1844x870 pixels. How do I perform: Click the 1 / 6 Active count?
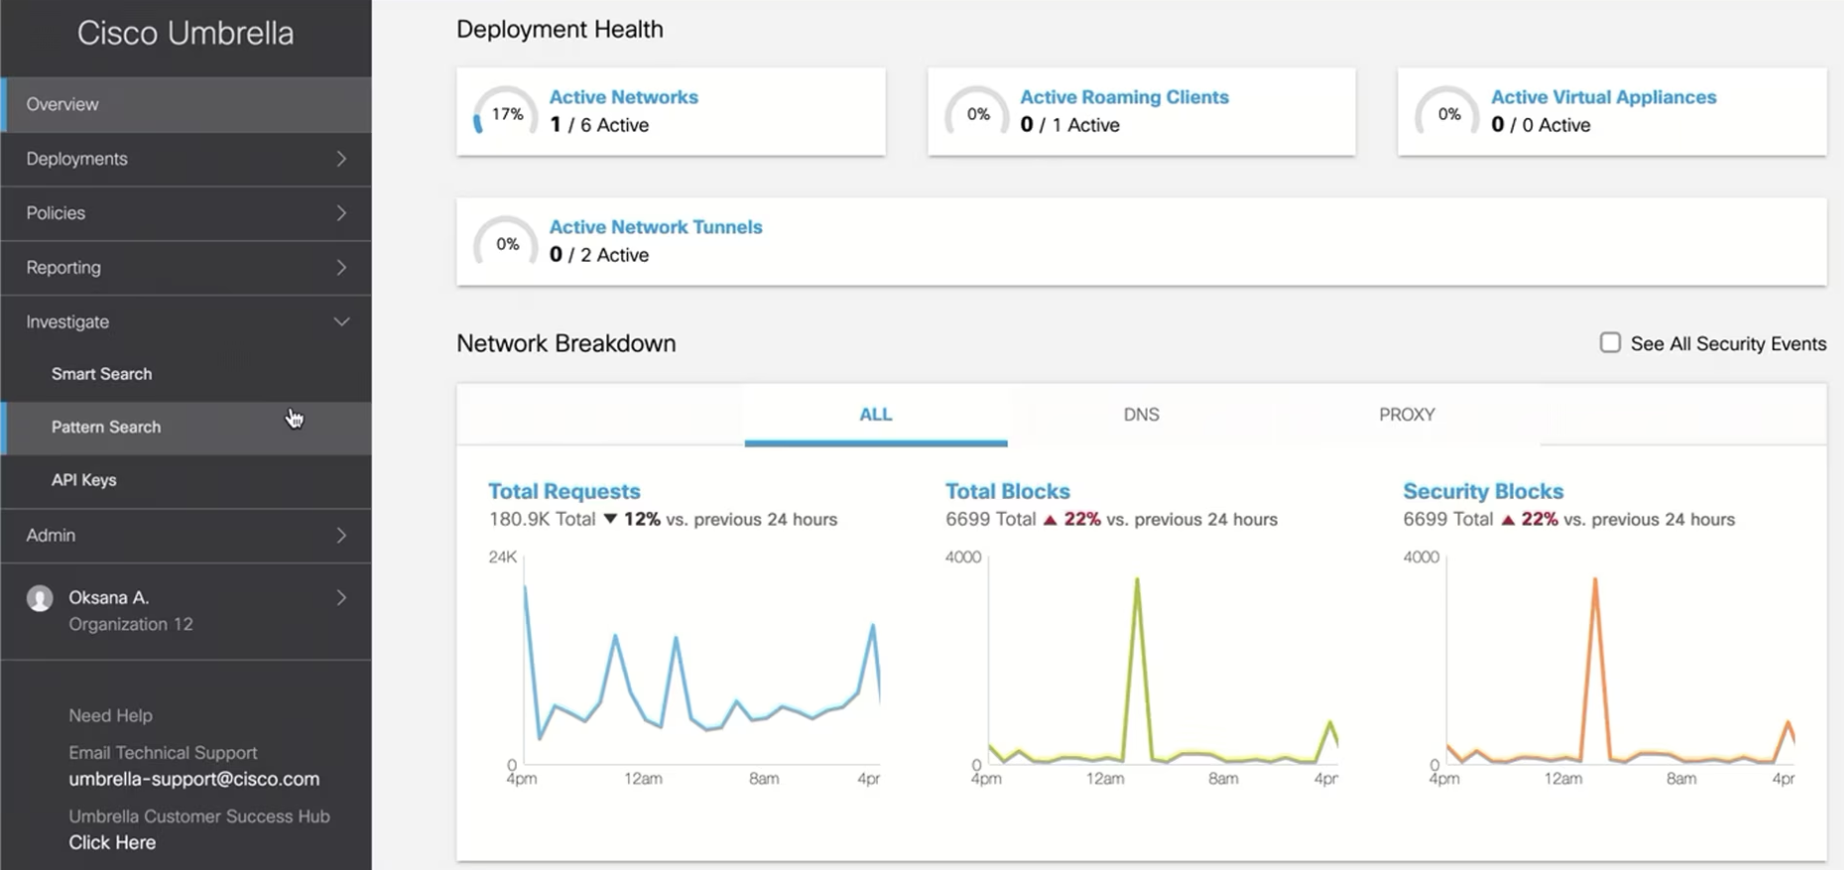[599, 125]
